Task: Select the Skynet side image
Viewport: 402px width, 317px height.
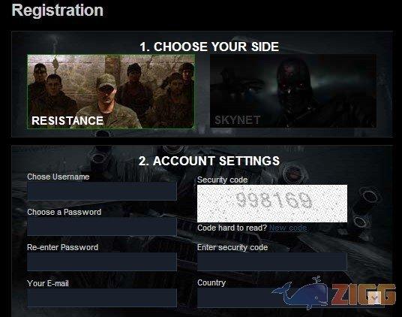Action: coord(293,91)
